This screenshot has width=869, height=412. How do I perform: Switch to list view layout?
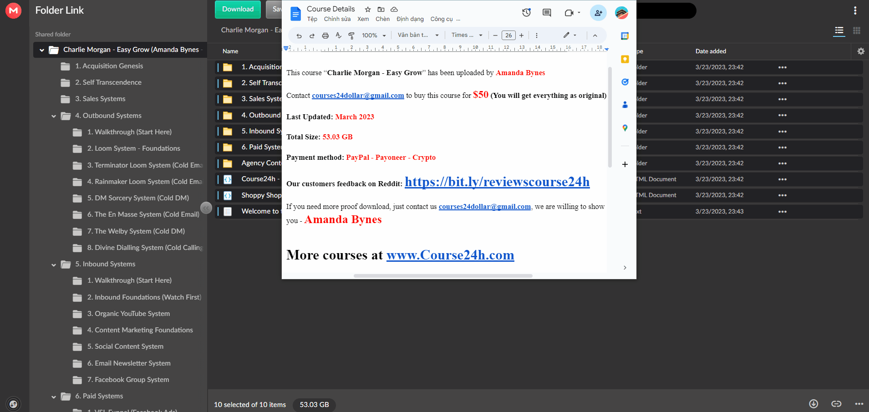[x=839, y=31]
